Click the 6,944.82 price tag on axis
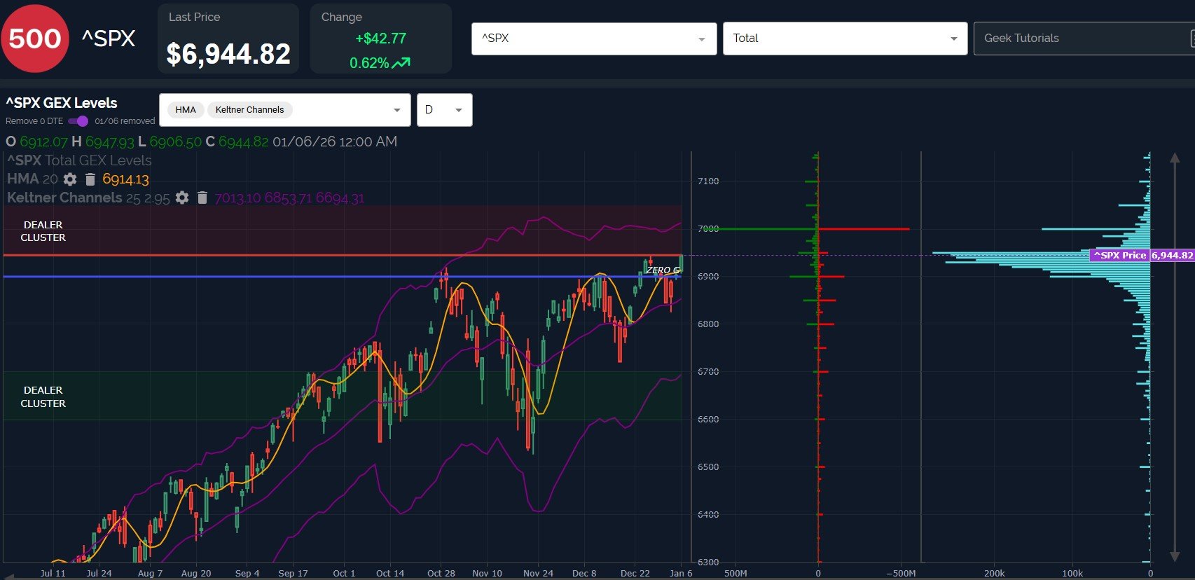The height and width of the screenshot is (580, 1195). point(1172,255)
